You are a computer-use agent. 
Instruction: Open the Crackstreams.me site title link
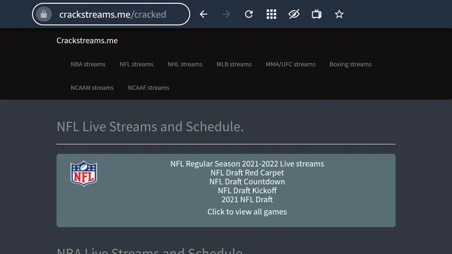point(87,40)
